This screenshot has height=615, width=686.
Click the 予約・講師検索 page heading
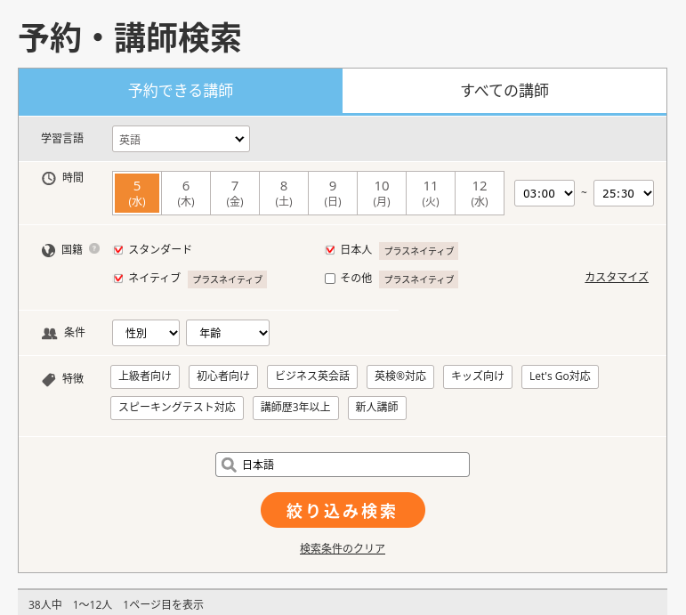point(130,38)
